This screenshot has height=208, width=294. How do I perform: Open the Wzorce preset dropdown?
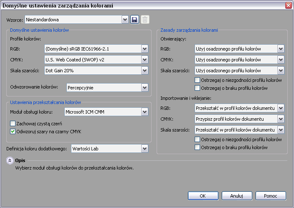(x=125, y=19)
